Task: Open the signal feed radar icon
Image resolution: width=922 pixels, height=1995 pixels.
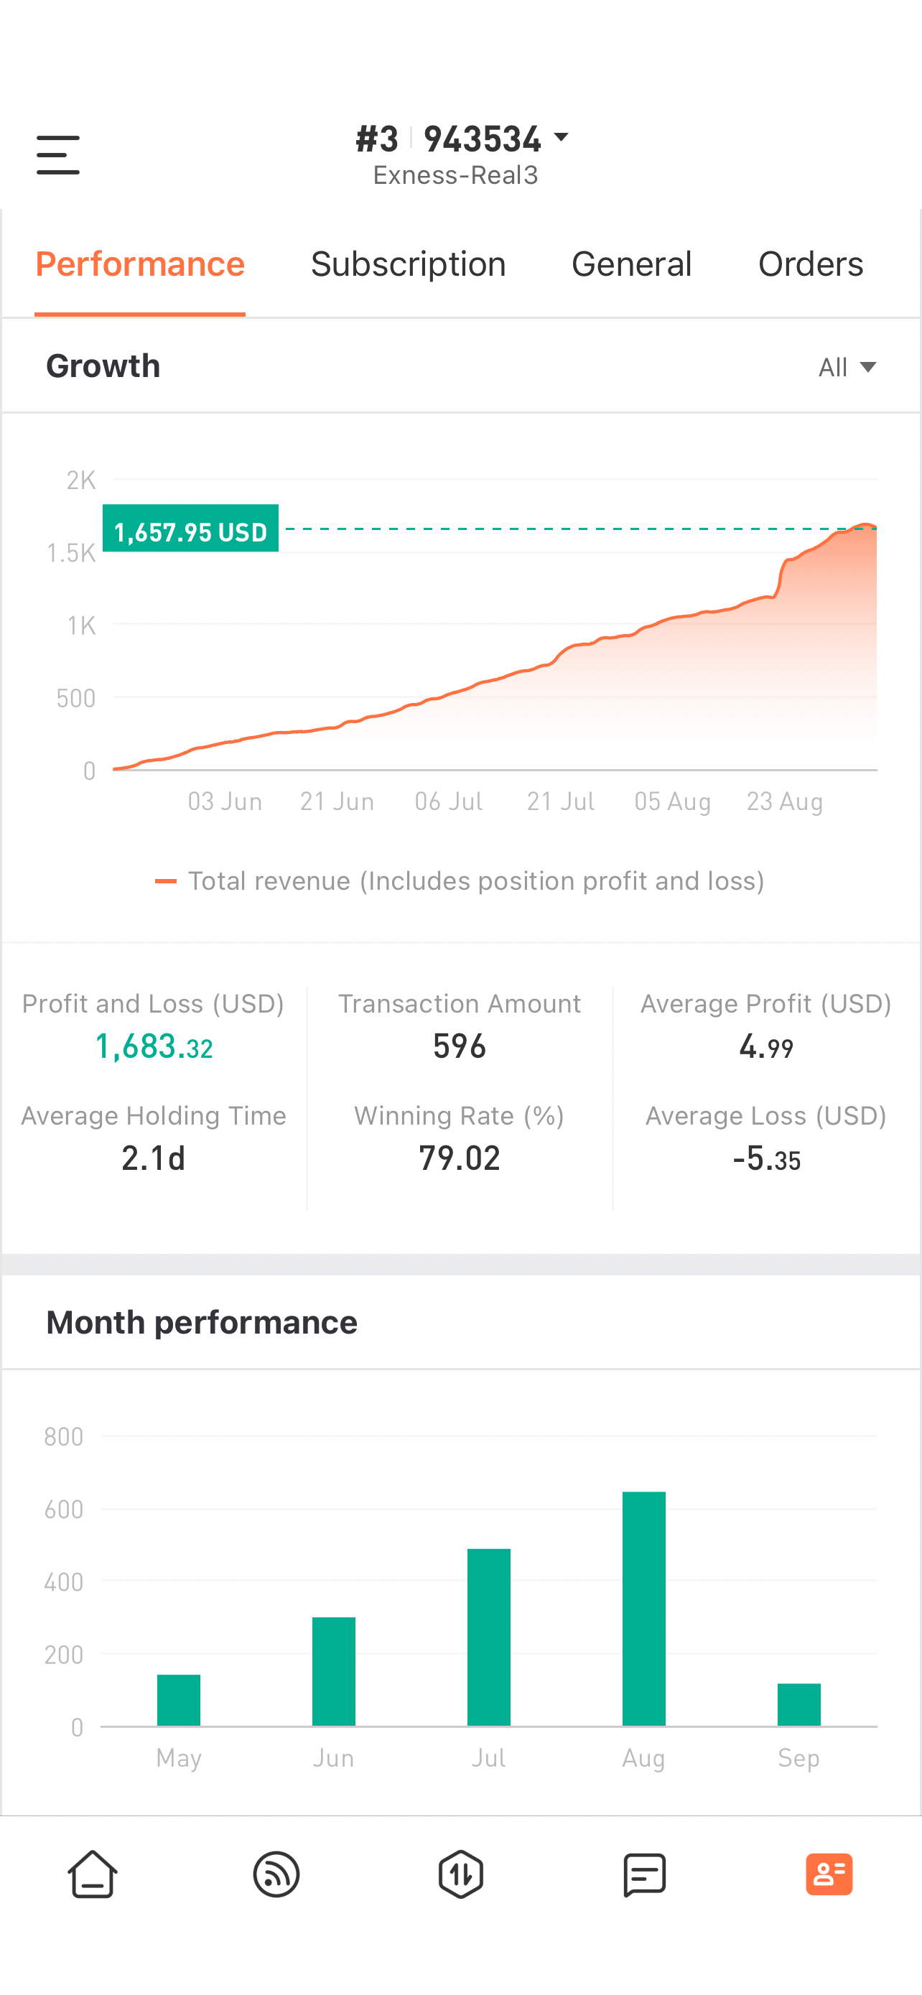Action: click(x=276, y=1874)
